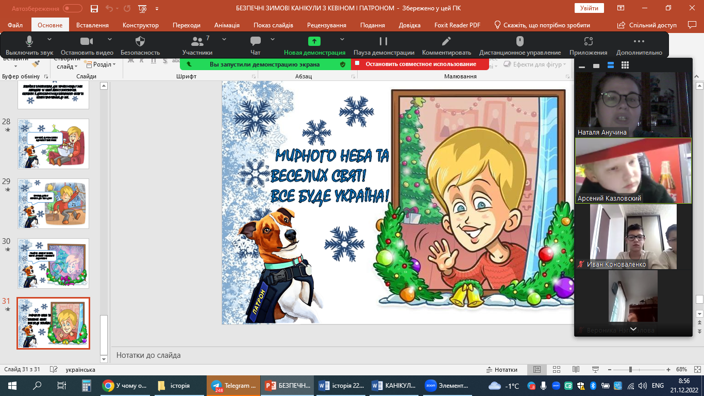The width and height of the screenshot is (704, 396).
Task: Open the Foxit Reader PDF tab
Action: click(x=457, y=25)
